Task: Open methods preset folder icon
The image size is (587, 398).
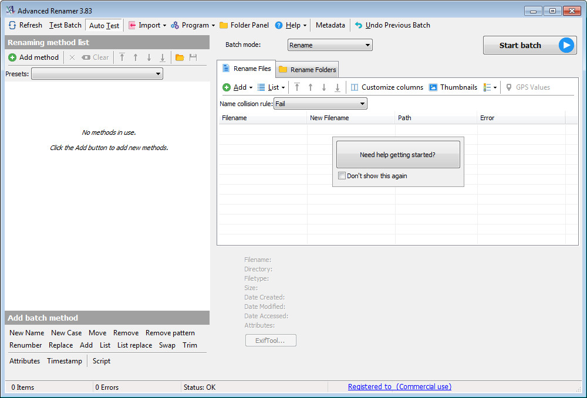Action: coord(180,57)
